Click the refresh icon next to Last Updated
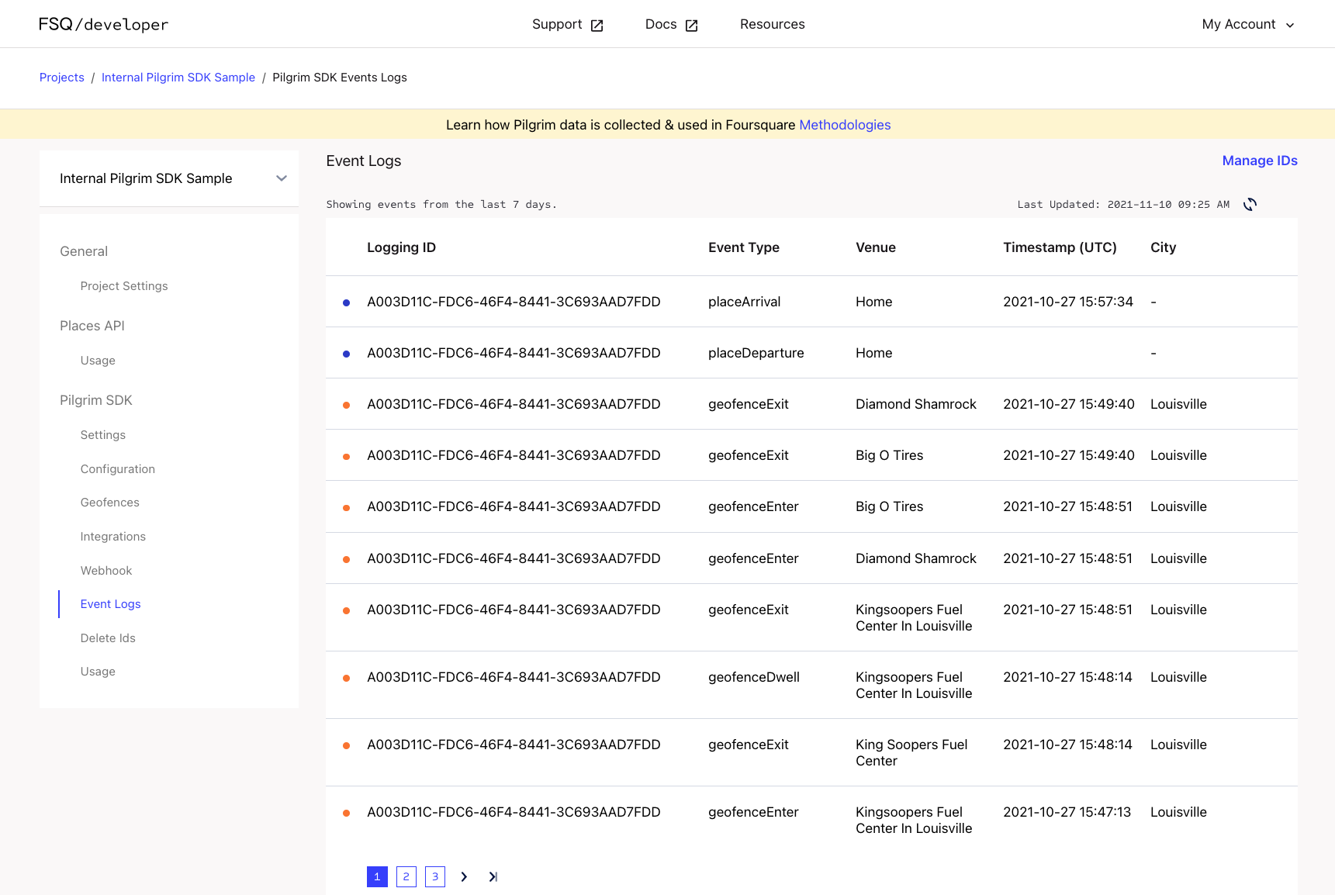This screenshot has height=895, width=1335. (1250, 205)
